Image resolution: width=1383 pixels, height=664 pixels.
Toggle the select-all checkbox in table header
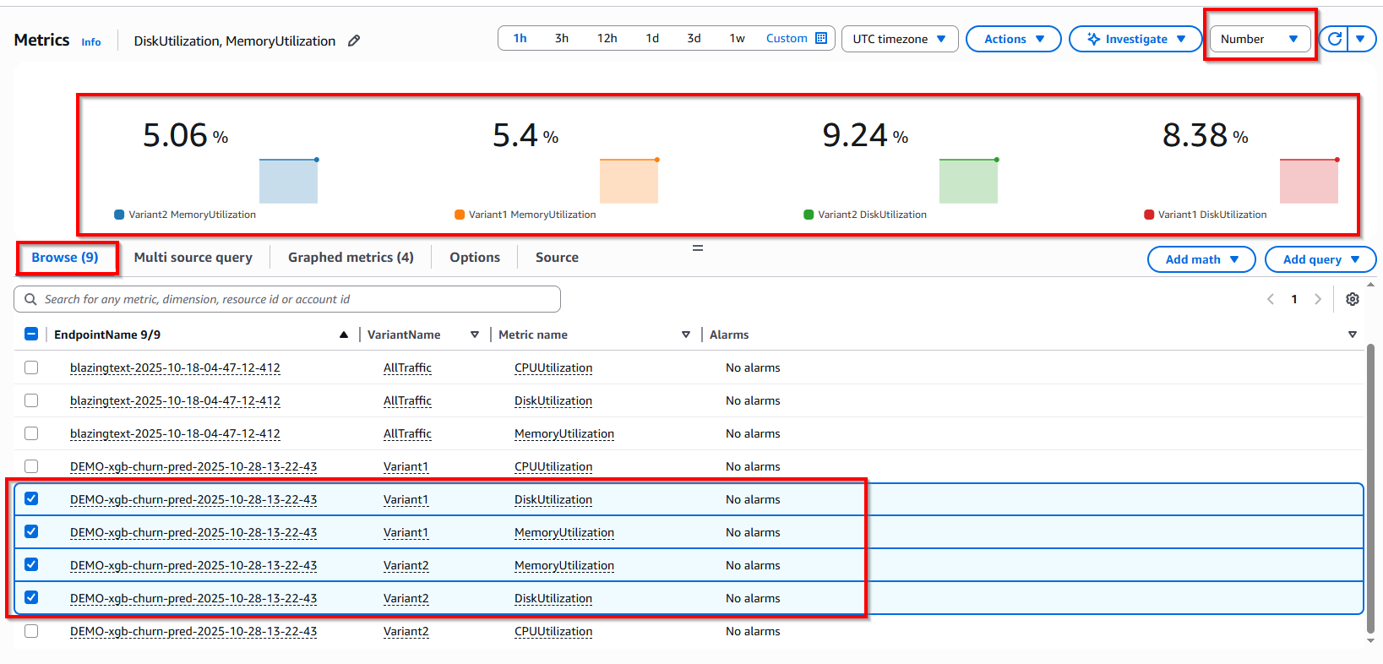(x=31, y=335)
